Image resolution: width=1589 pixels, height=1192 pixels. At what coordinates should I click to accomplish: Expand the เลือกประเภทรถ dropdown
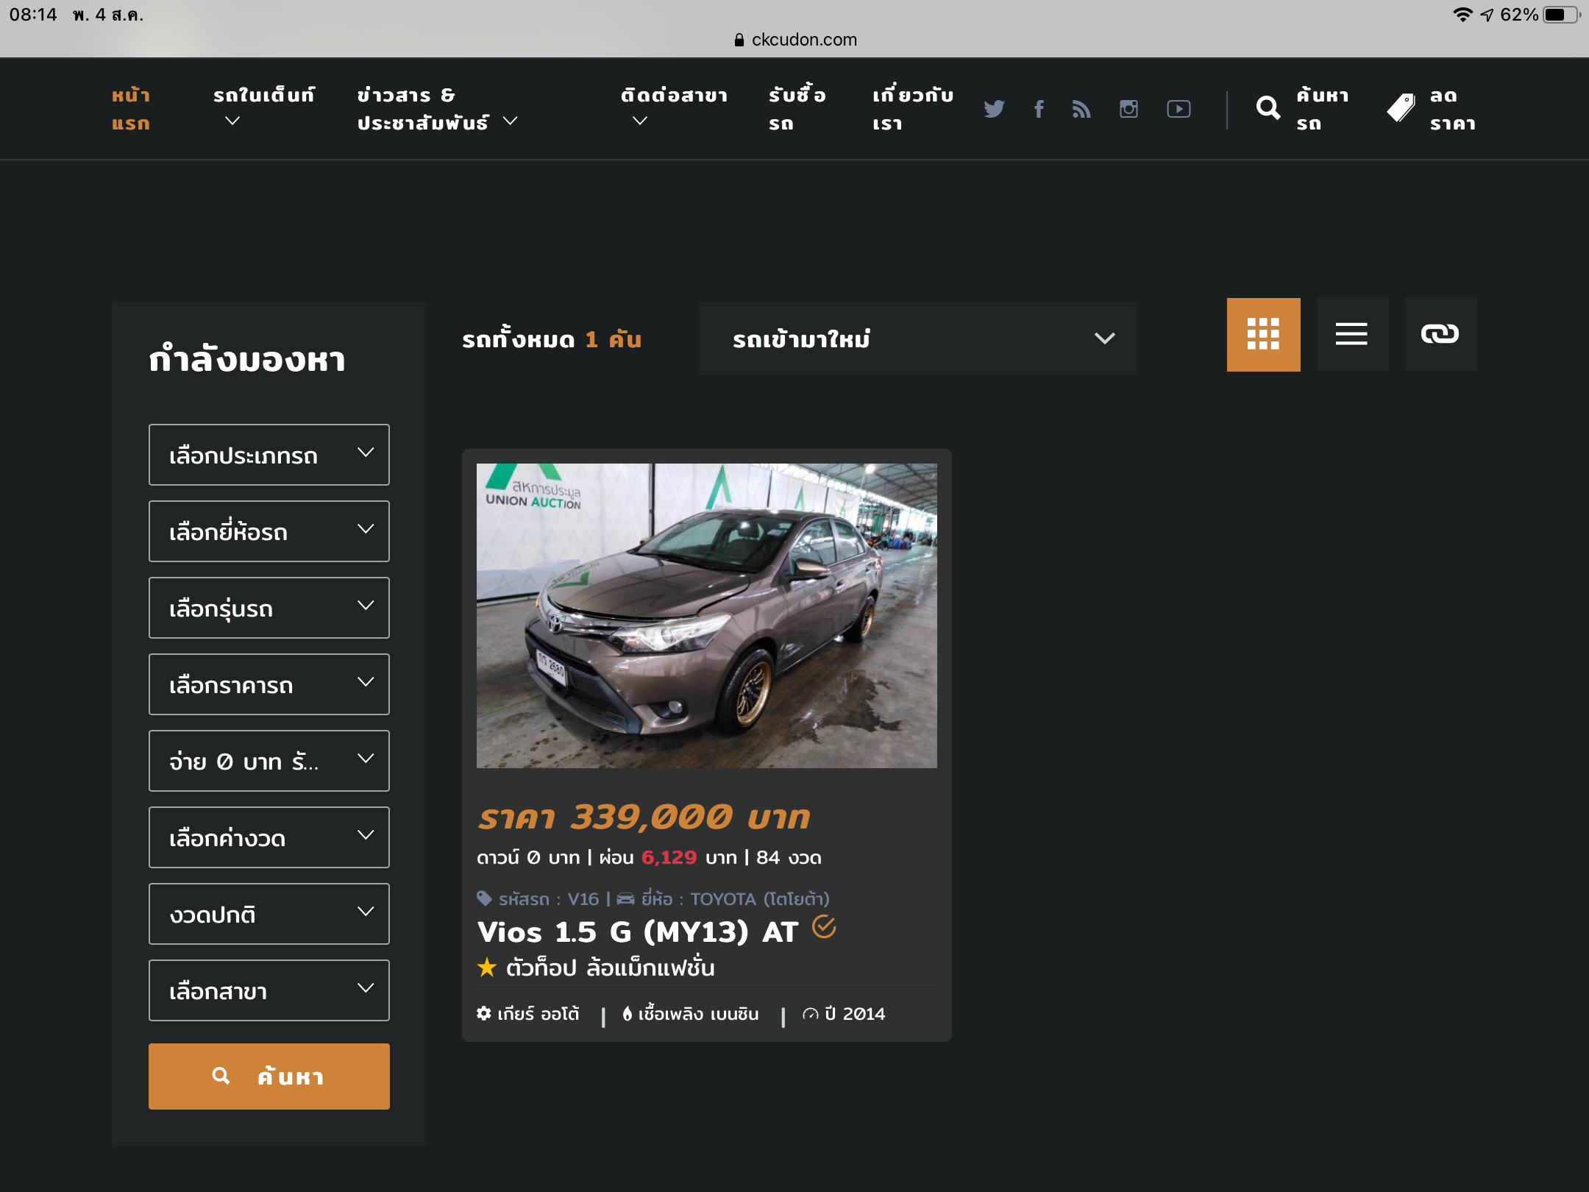pyautogui.click(x=269, y=455)
